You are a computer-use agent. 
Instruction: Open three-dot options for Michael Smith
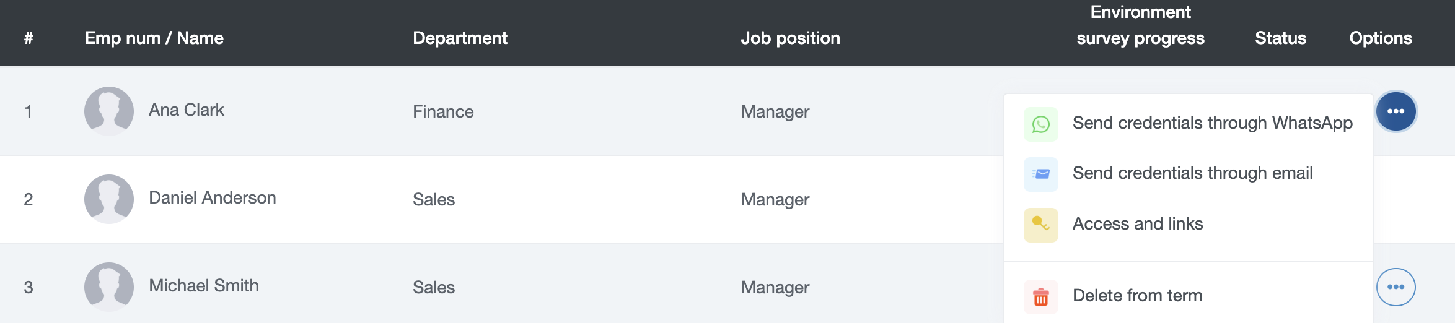click(1396, 287)
